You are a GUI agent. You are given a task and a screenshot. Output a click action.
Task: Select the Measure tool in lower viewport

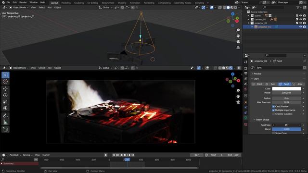[x=5, y=122]
